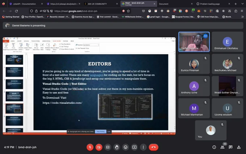246x154 pixels.
Task: Open tracking protection shield icon
Action: click(31, 11)
